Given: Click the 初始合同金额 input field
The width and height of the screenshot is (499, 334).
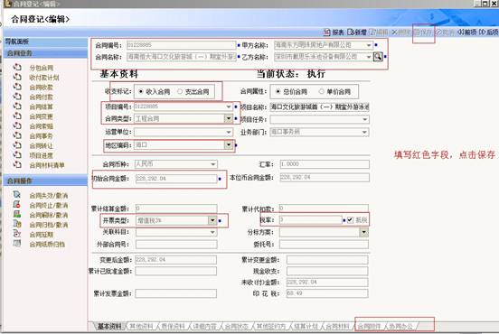Looking at the screenshot, I should [x=176, y=179].
